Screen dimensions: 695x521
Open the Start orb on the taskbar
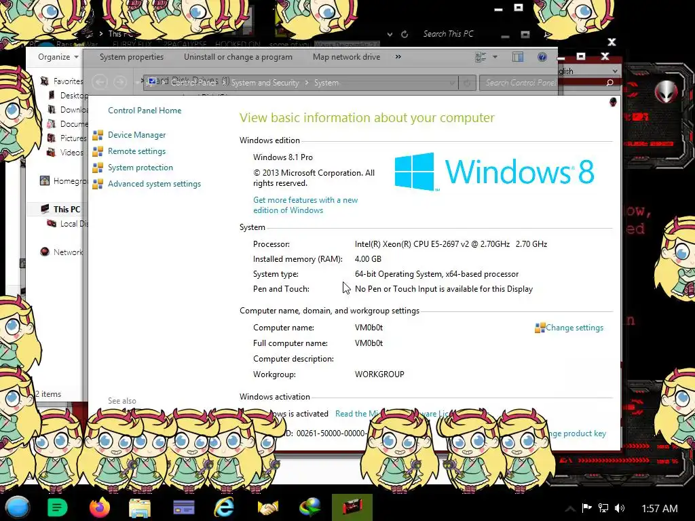coord(17,507)
